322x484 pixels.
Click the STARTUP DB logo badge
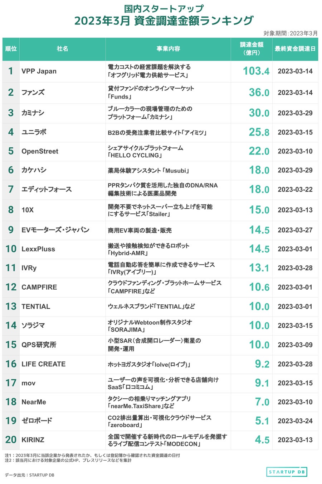click(287, 472)
